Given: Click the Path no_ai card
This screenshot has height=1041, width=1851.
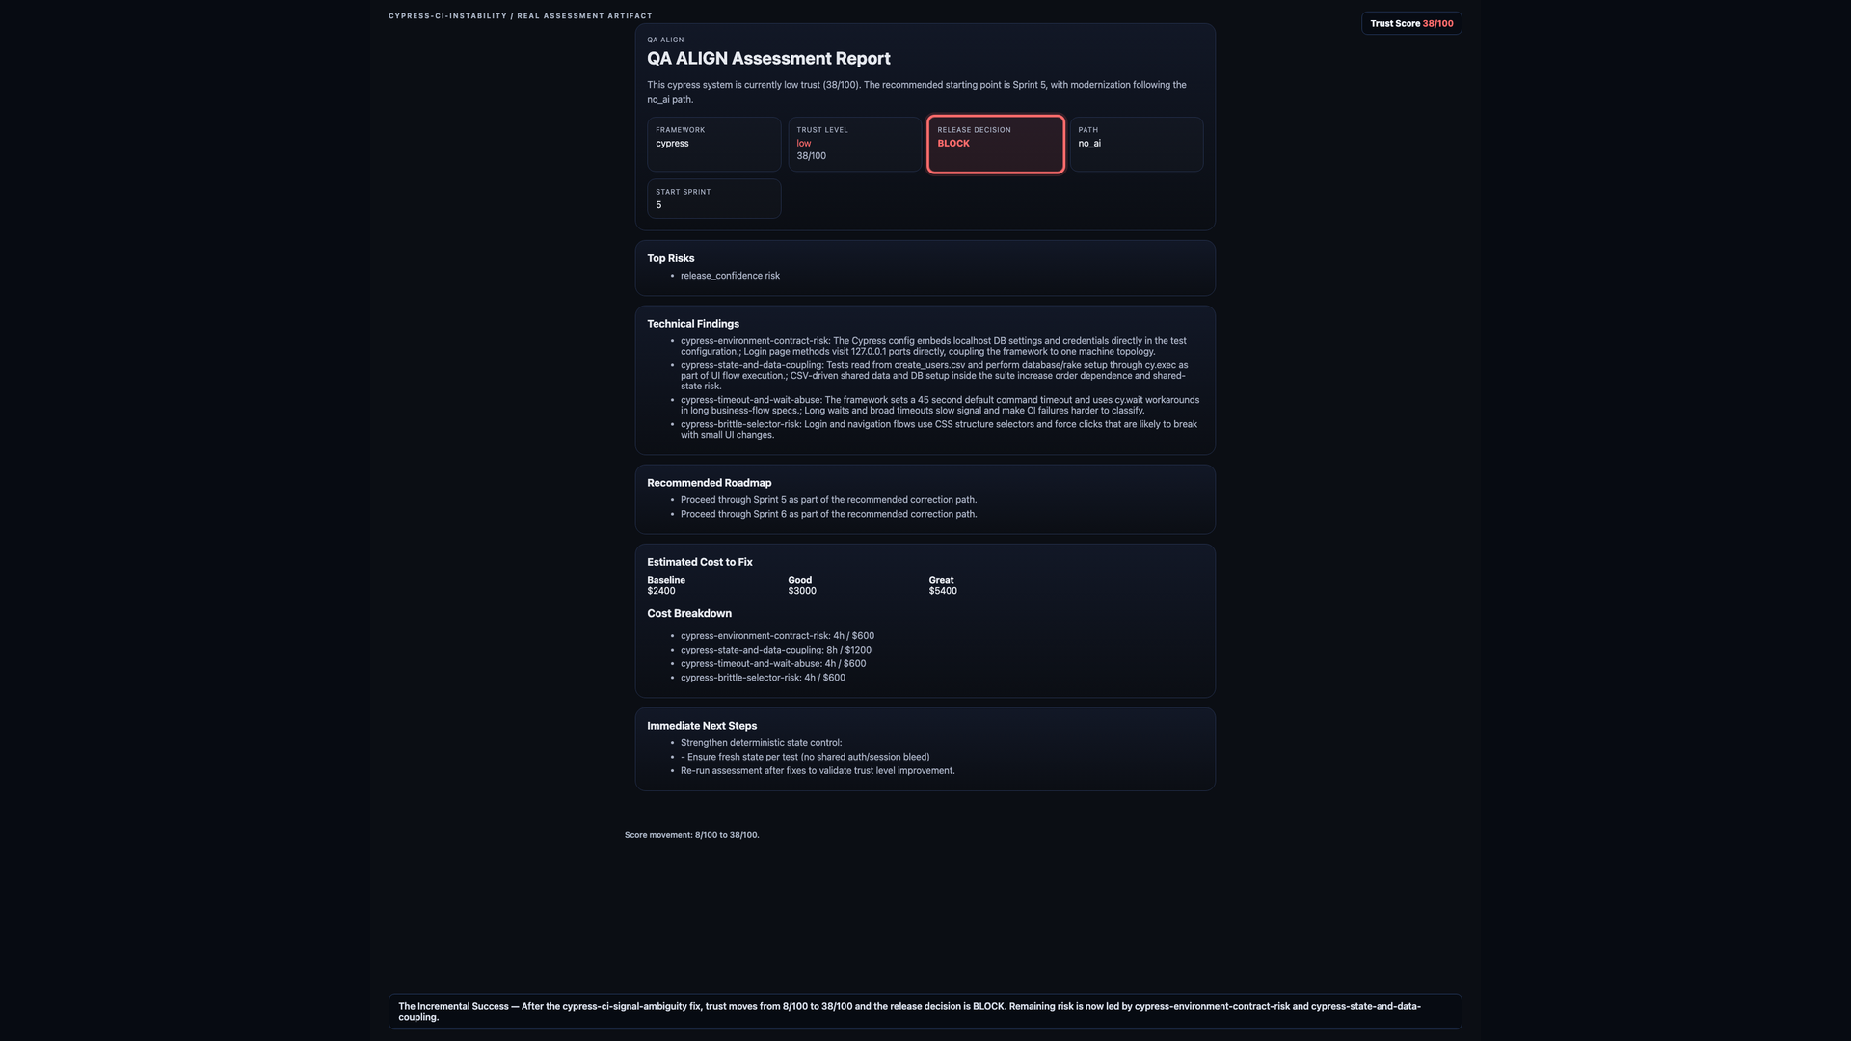Looking at the screenshot, I should pos(1137,145).
